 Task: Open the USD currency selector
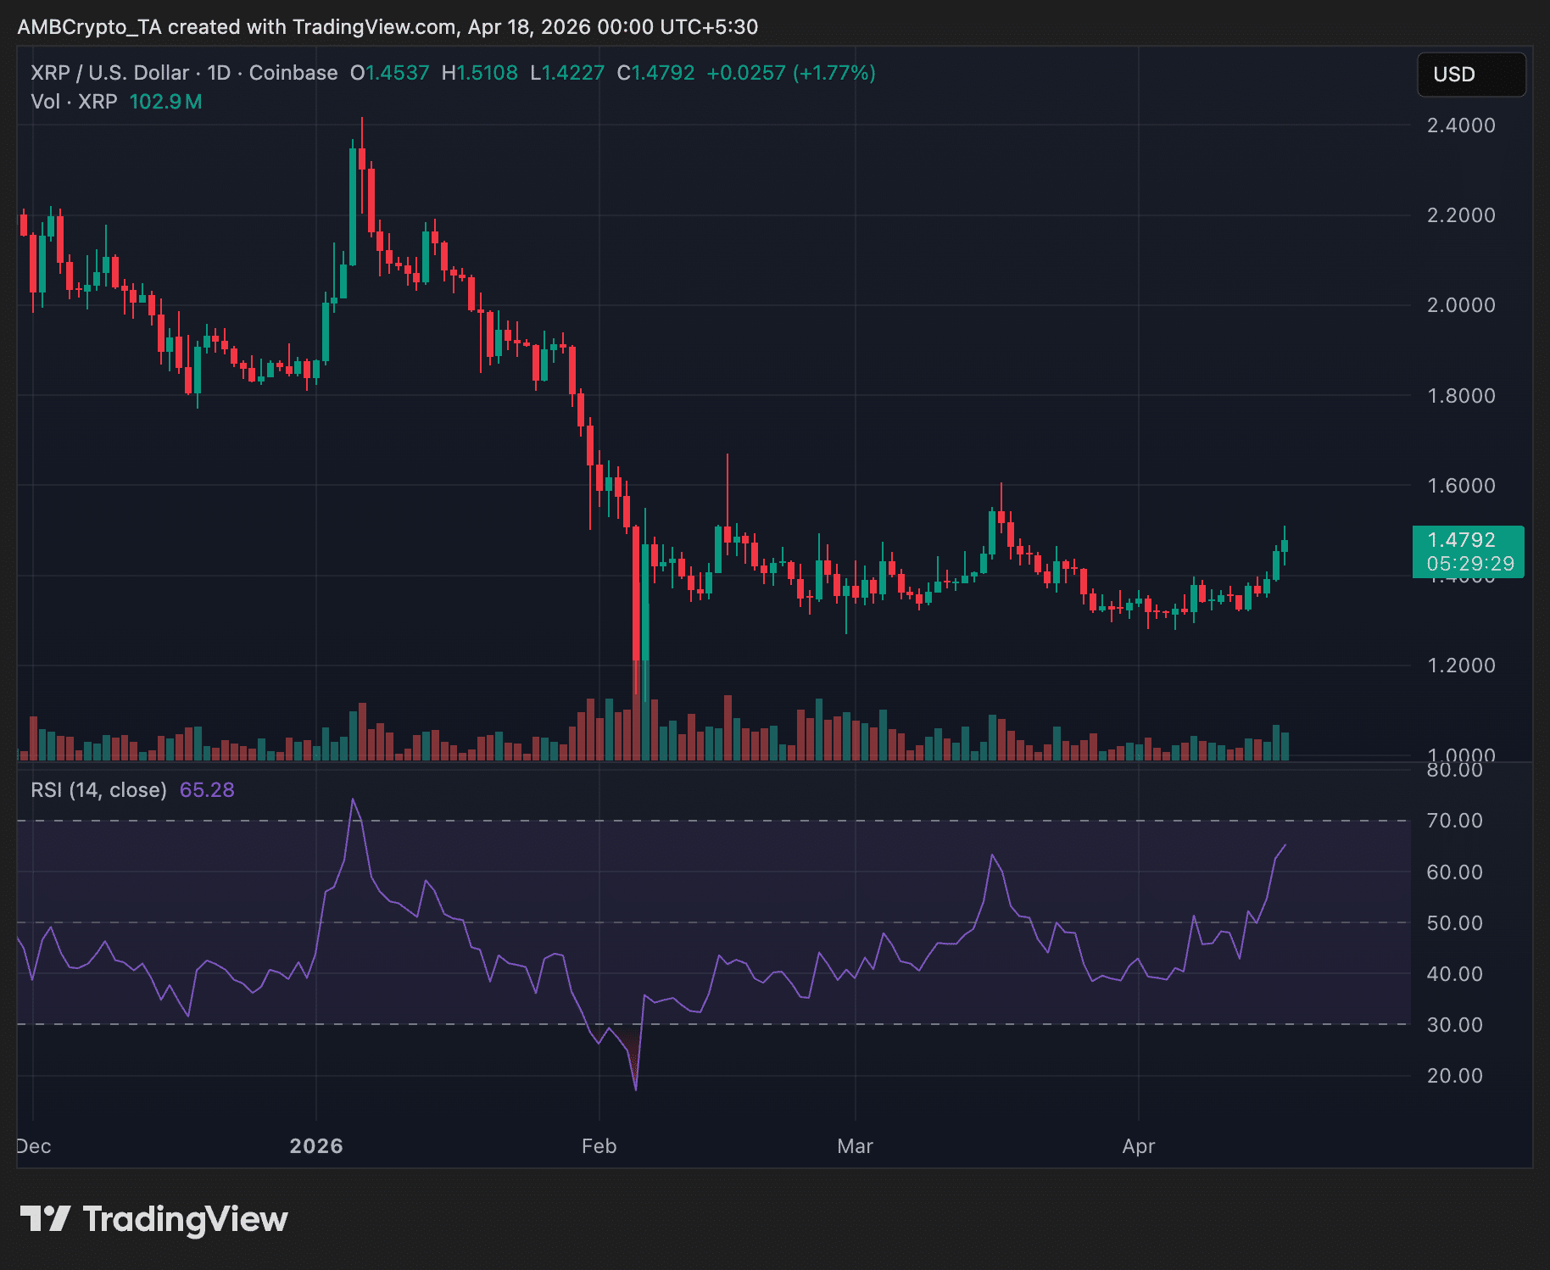point(1473,75)
